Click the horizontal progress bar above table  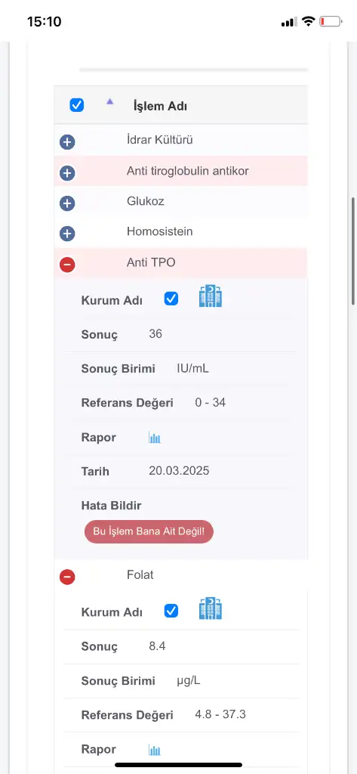194,70
